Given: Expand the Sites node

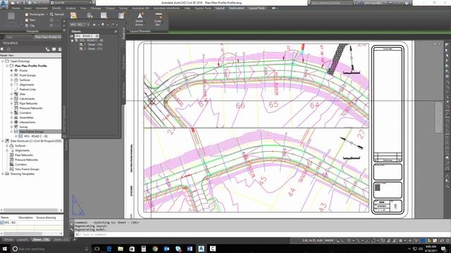Looking at the screenshot, I should coord(11,94).
